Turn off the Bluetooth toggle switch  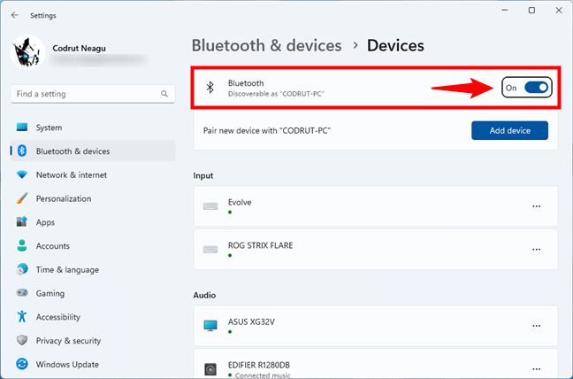click(x=536, y=88)
